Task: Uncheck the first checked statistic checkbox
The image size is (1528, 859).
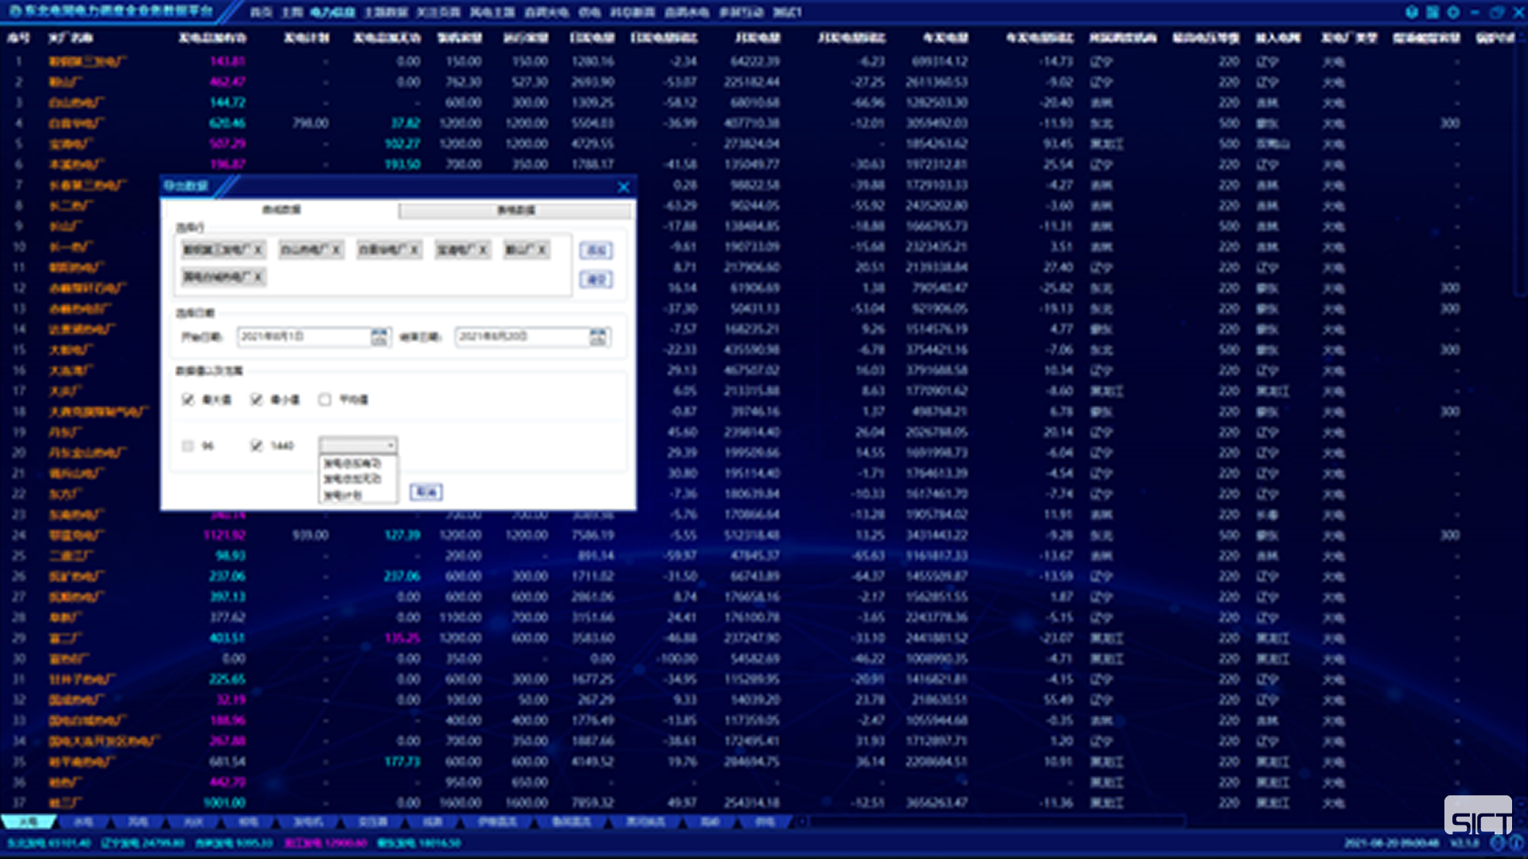Action: tap(188, 399)
